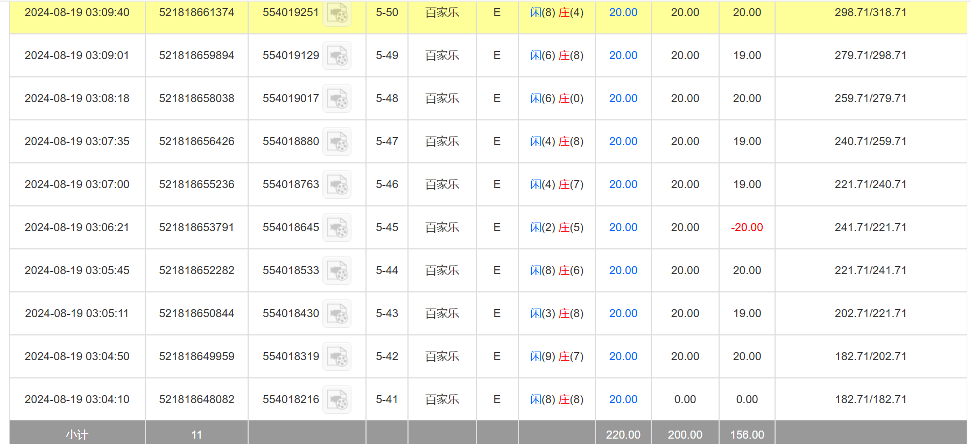This screenshot has height=444, width=971.
Task: Click result 闲(8) 庄(4) in top row
Action: [557, 12]
